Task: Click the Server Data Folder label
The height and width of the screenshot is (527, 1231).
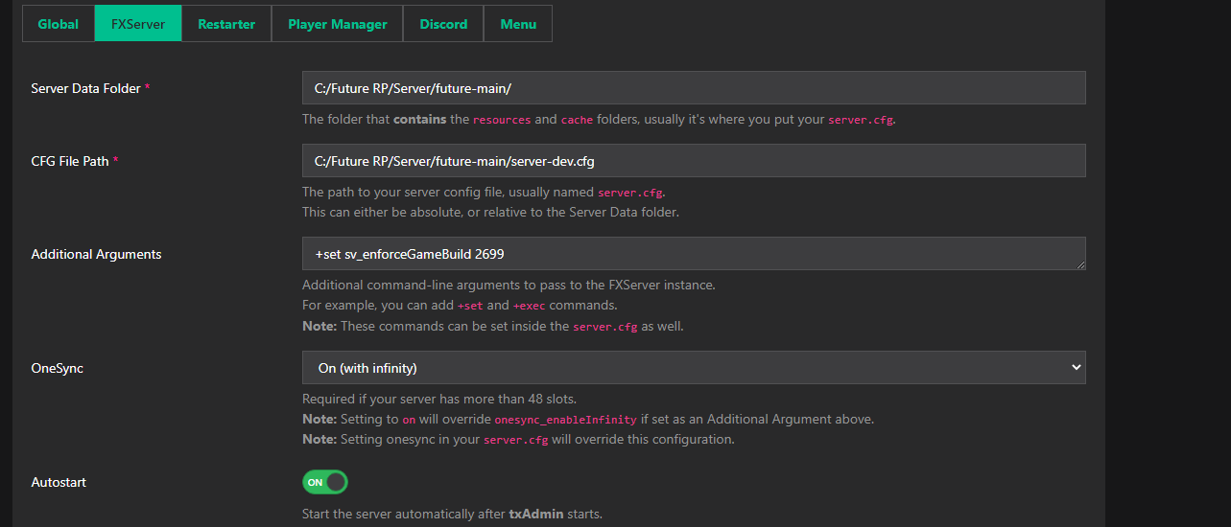Action: 86,88
